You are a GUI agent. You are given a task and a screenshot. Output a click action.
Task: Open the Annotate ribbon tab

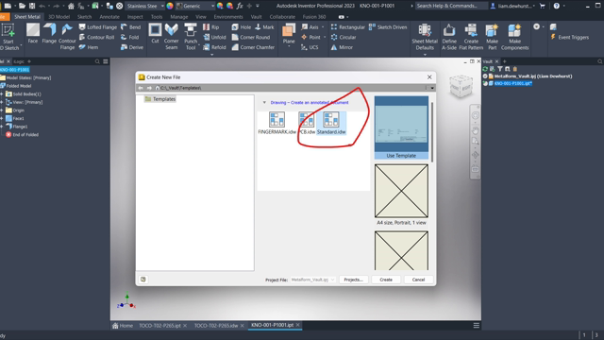pyautogui.click(x=109, y=17)
